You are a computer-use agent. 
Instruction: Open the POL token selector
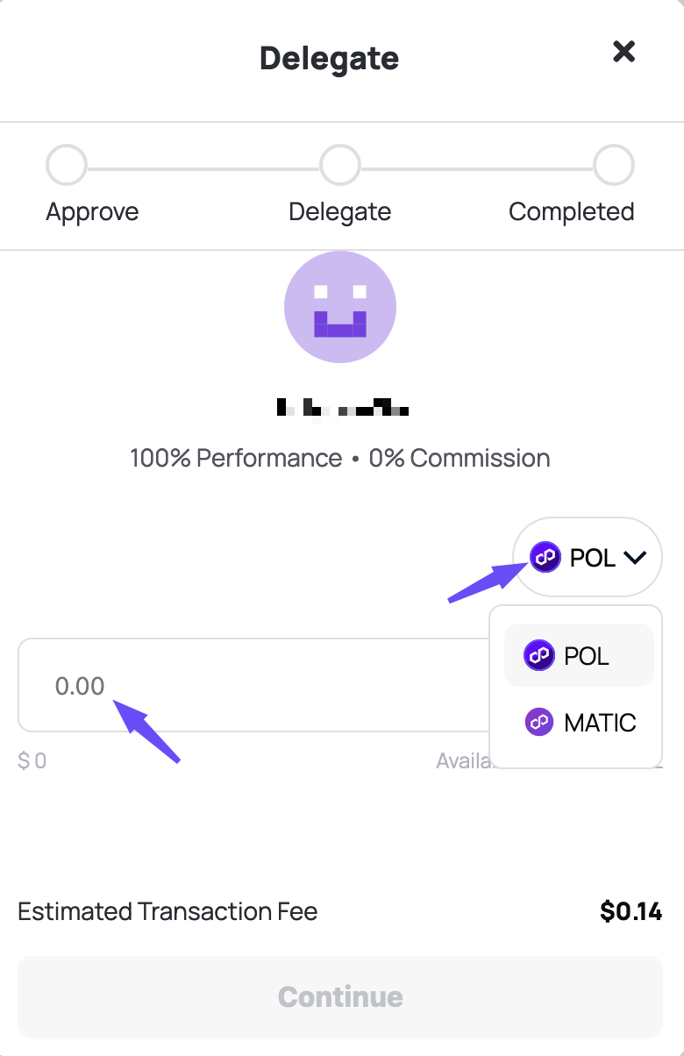(588, 557)
